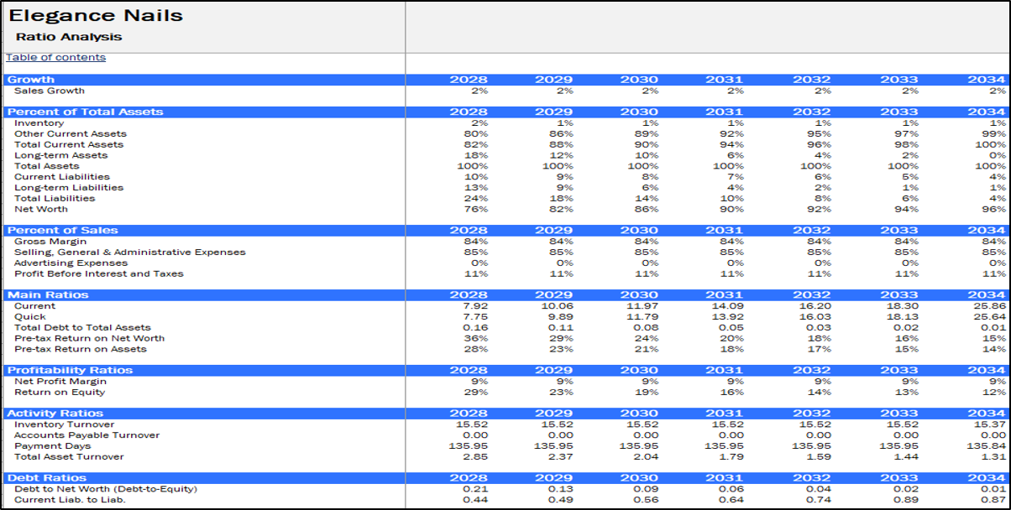Select the Net Worth row label
This screenshot has height=510, width=1011.
(41, 209)
